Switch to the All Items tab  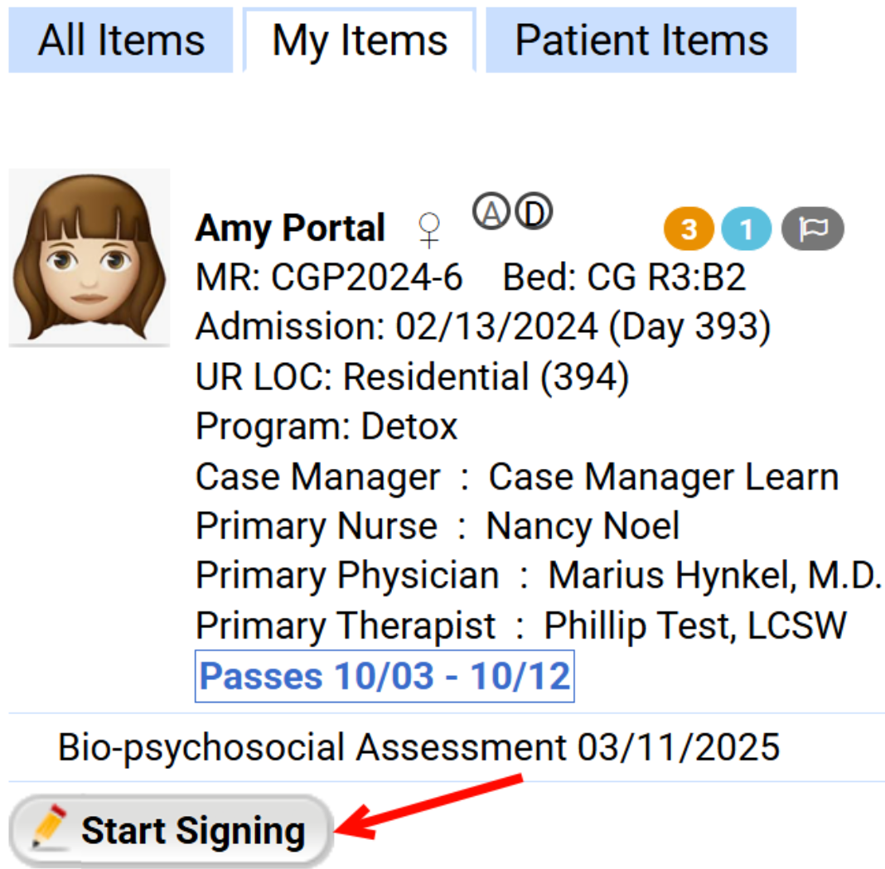tap(119, 40)
